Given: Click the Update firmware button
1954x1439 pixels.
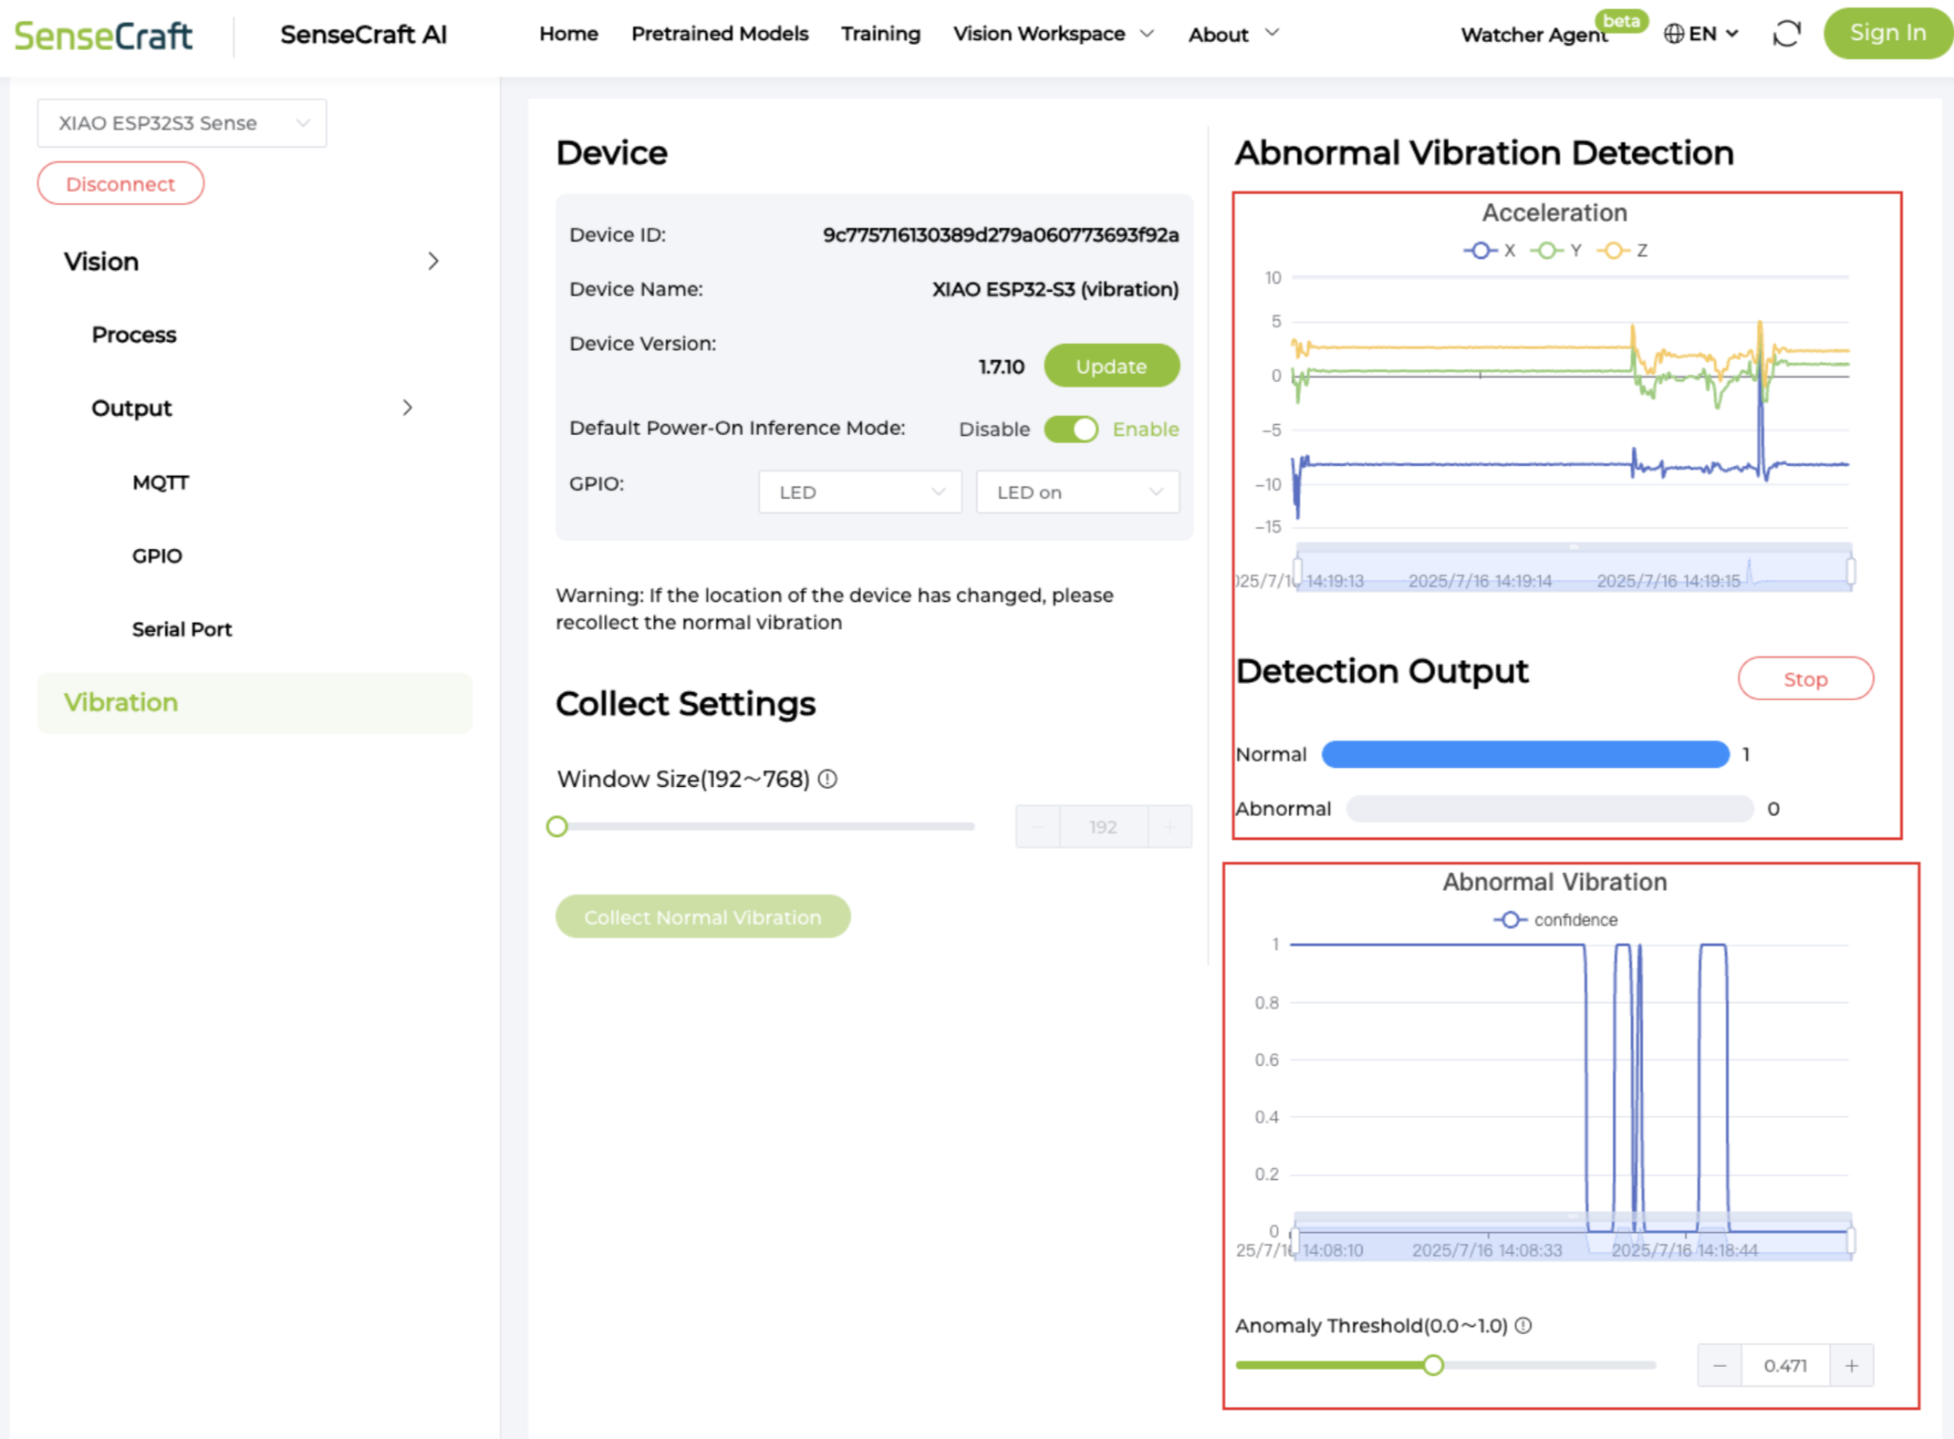Looking at the screenshot, I should [1111, 366].
